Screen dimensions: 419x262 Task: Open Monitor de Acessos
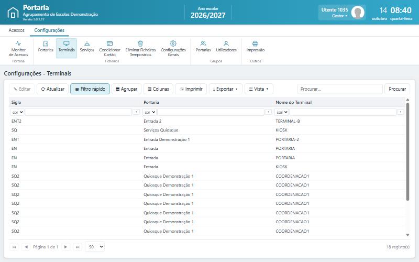pyautogui.click(x=18, y=49)
